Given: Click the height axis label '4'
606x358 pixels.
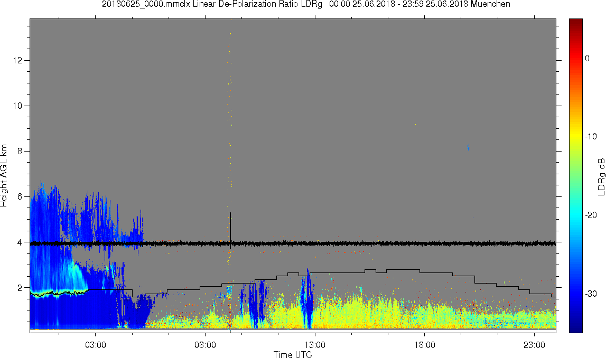Looking at the screenshot, I should pyautogui.click(x=21, y=242).
